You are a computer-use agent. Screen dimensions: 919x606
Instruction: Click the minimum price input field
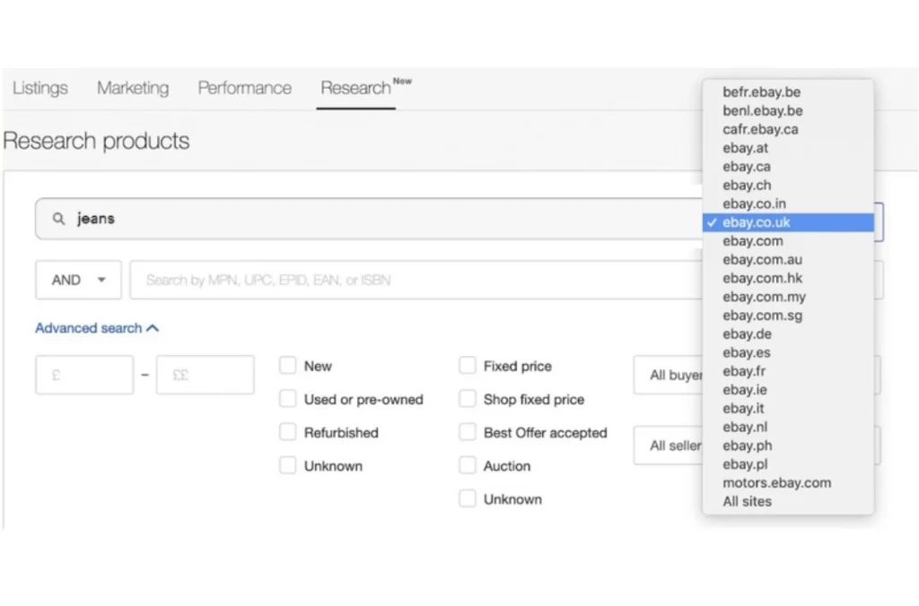coord(84,375)
